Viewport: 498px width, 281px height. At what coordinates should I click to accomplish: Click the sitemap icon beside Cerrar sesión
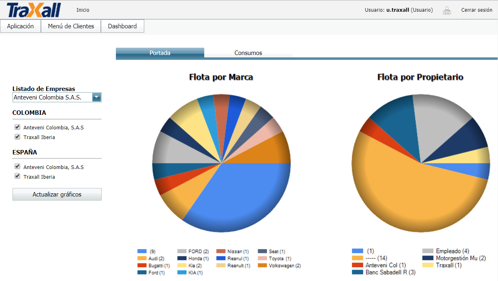pos(447,11)
